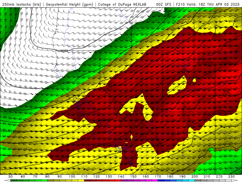Click the 150 value on the color scale
Image resolution: width=242 pixels, height=182 pixels.
pos(133,177)
